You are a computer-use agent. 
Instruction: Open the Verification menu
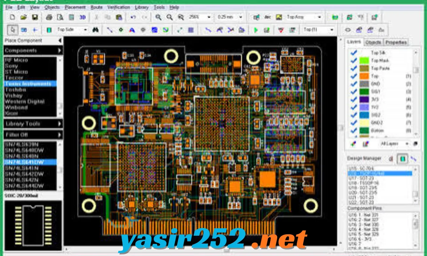point(118,7)
